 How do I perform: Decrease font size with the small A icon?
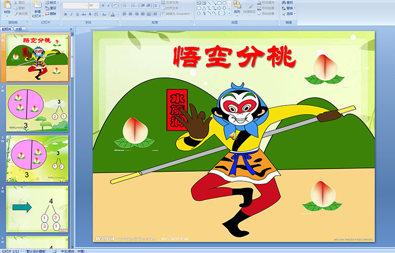(109, 5)
